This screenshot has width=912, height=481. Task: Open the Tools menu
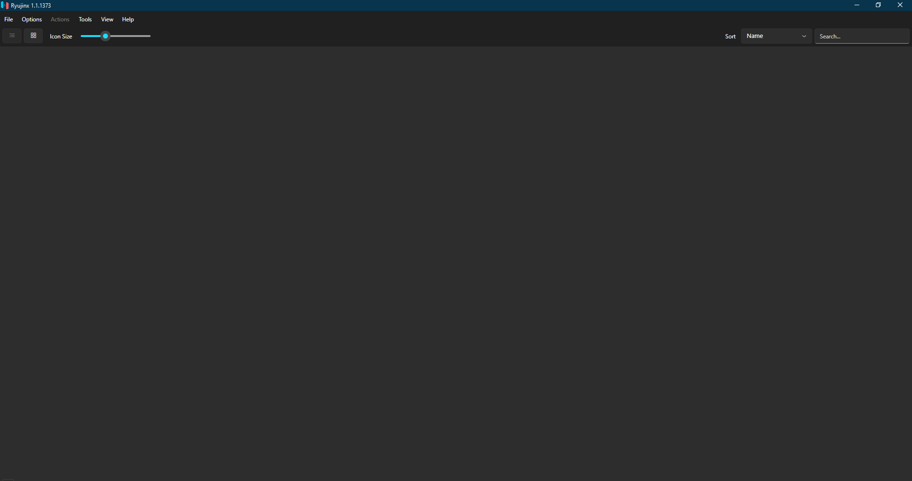coord(85,19)
